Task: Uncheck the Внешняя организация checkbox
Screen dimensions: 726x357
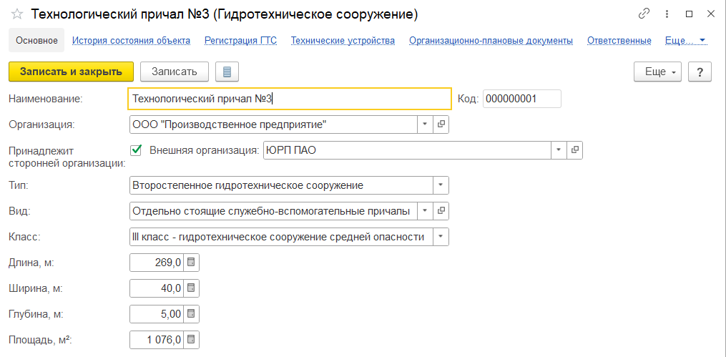Action: pyautogui.click(x=137, y=150)
